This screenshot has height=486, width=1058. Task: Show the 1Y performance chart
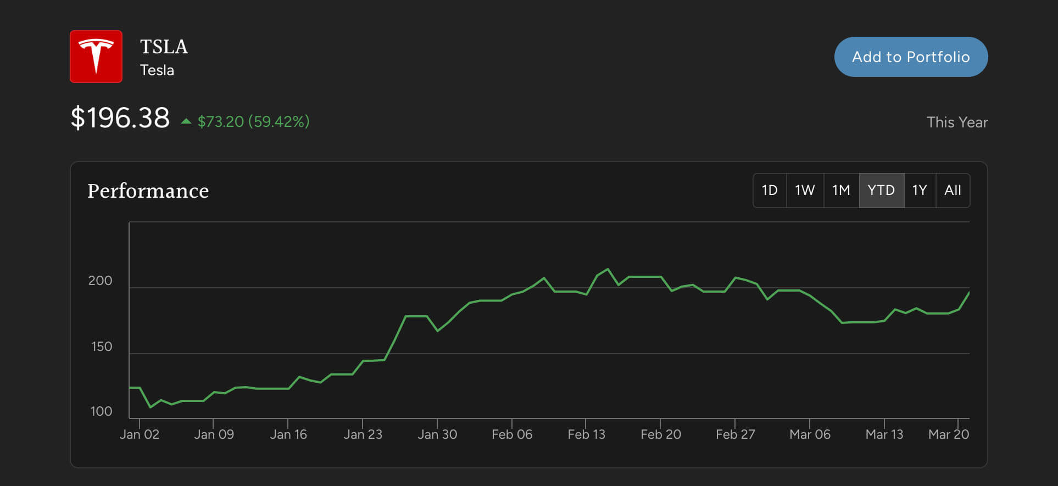[x=920, y=191]
